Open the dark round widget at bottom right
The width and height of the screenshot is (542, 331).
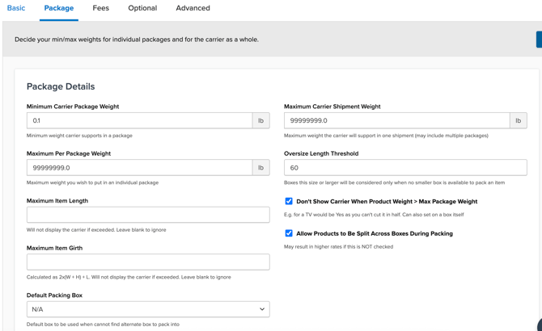click(539, 325)
